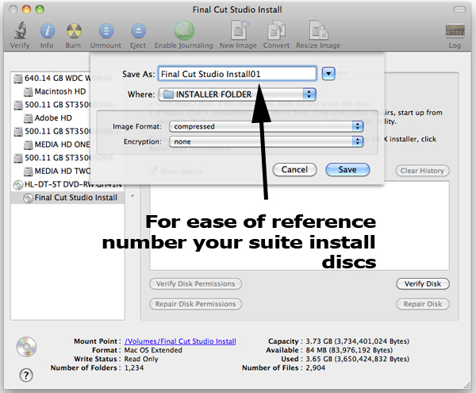The width and height of the screenshot is (476, 393).
Task: Click 'Mac OS Extended' format value
Action: pos(153,350)
